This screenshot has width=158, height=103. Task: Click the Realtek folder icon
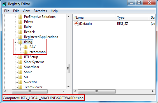click(x=20, y=32)
